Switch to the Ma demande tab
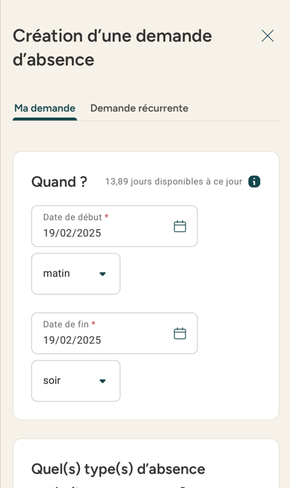This screenshot has width=290, height=488. 45,109
